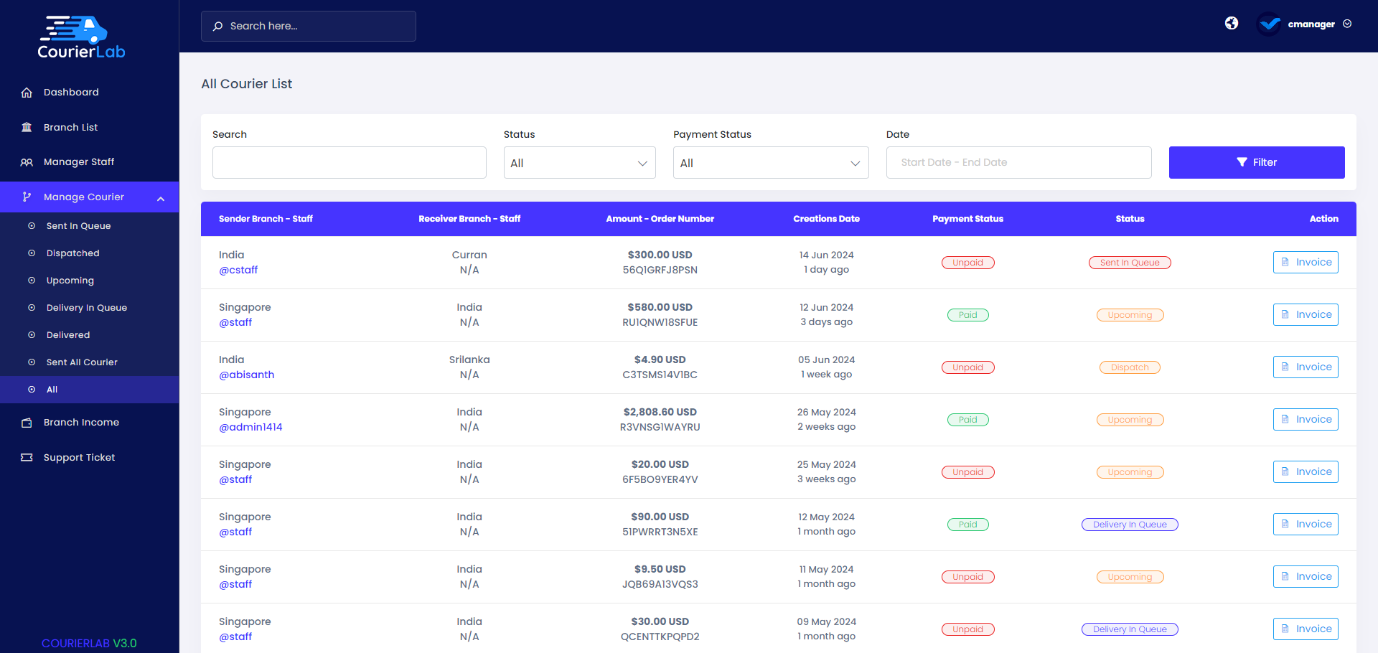Click the globe icon in the top bar
Screen dimensions: 1378x653
pos(1232,23)
